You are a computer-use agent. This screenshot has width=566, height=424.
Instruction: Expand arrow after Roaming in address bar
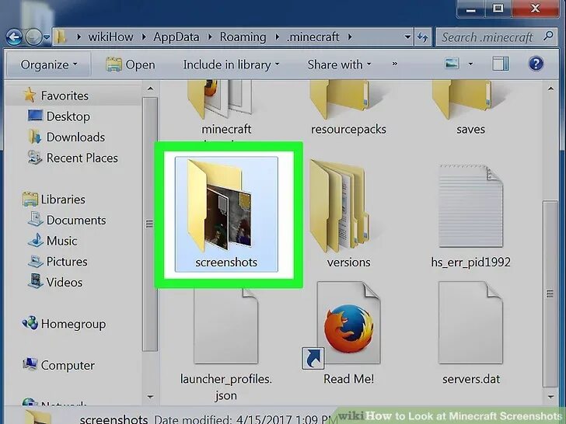[x=278, y=36]
